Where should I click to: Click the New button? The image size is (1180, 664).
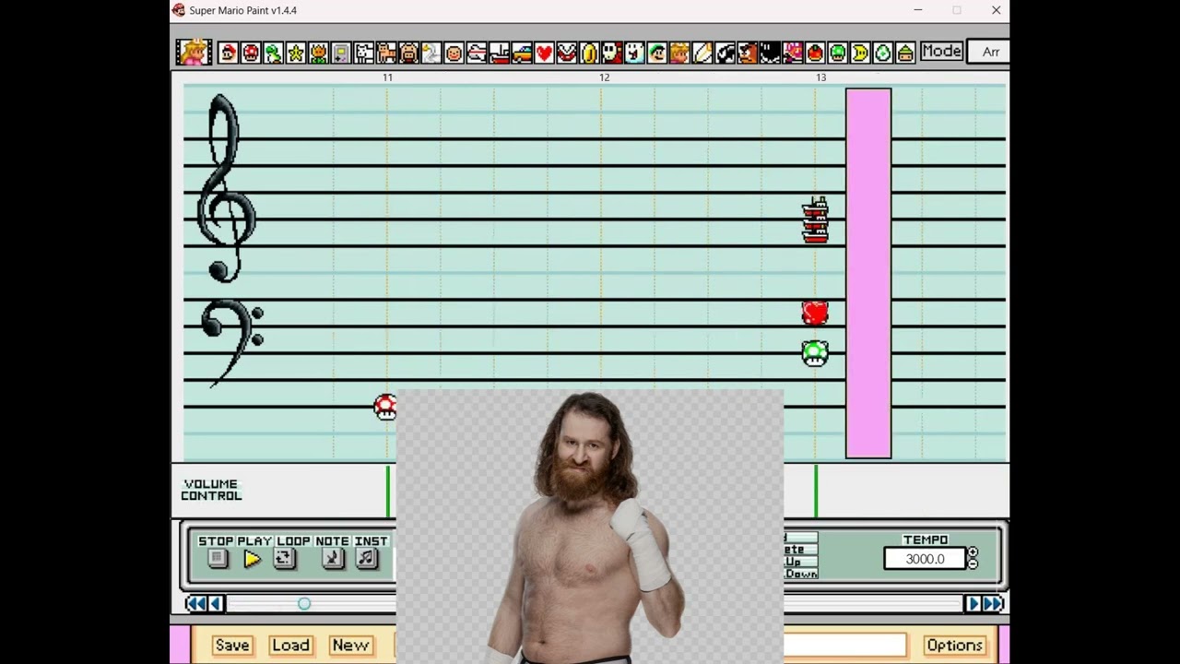350,645
